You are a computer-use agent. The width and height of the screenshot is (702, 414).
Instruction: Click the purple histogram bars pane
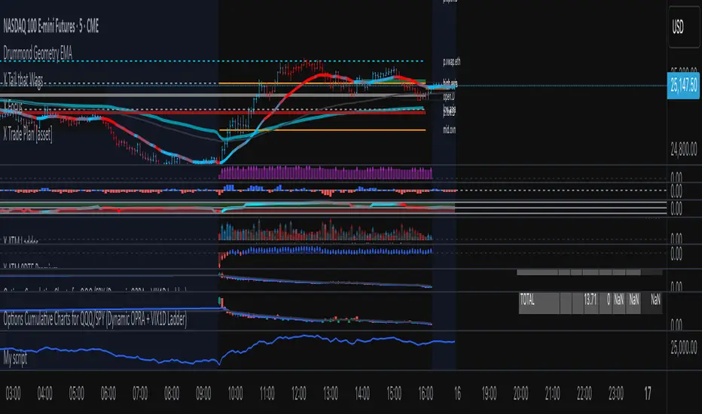pos(325,173)
